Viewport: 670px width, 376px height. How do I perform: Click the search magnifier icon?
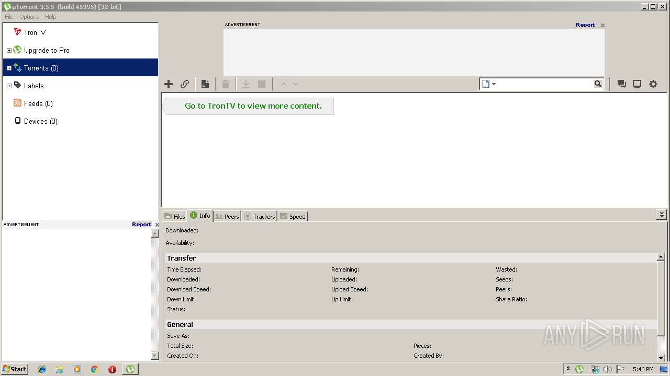click(x=598, y=84)
